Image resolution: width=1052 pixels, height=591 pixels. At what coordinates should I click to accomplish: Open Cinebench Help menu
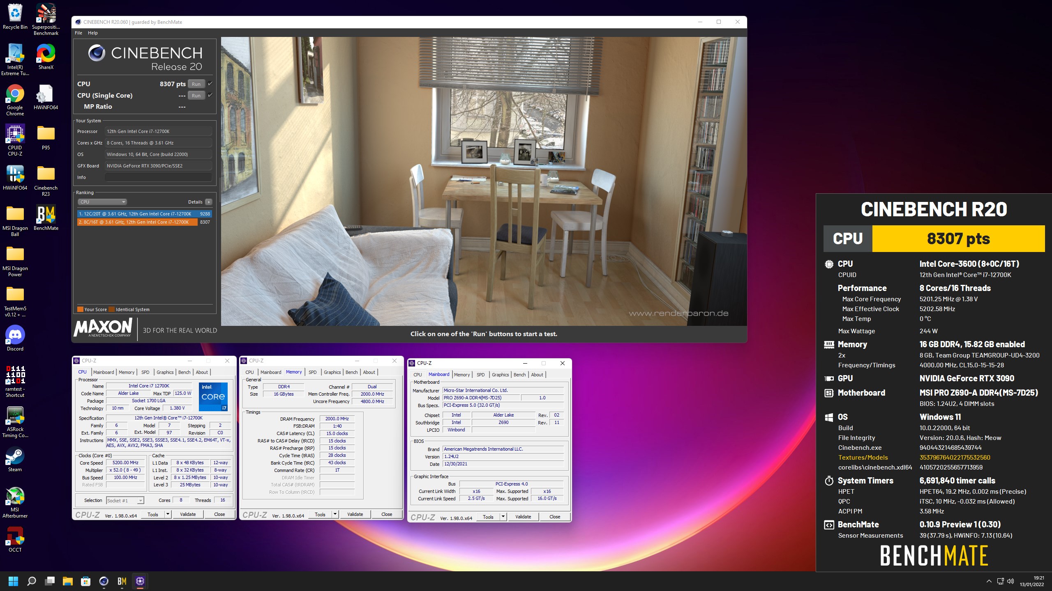point(93,33)
